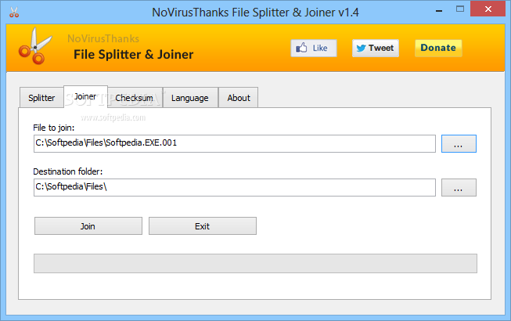
Task: Click the yellow Donate button
Action: tap(438, 48)
